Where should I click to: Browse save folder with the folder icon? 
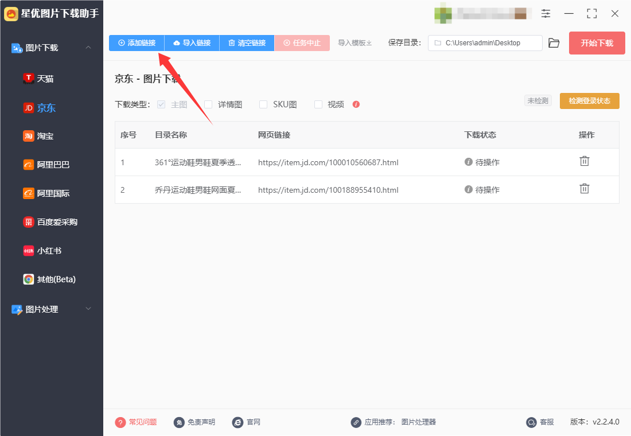tap(554, 42)
